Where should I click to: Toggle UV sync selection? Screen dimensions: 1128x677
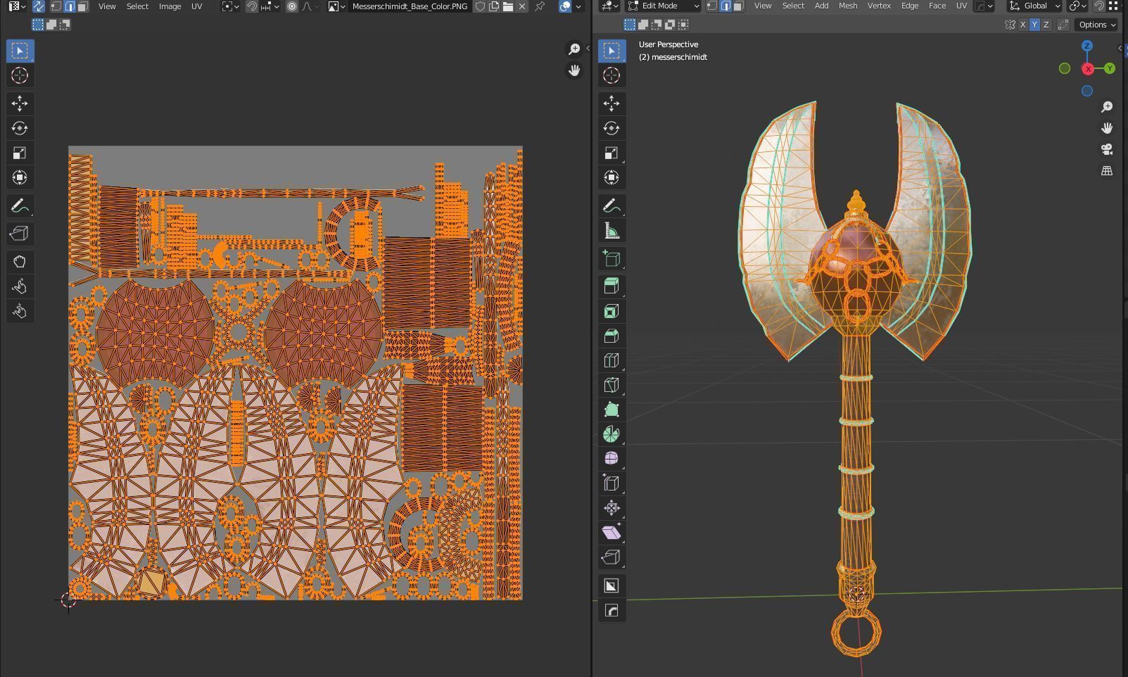coord(39,6)
